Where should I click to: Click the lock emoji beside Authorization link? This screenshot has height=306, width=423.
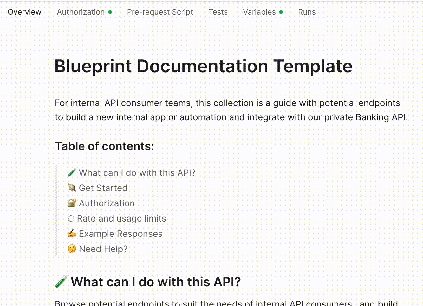pos(72,203)
